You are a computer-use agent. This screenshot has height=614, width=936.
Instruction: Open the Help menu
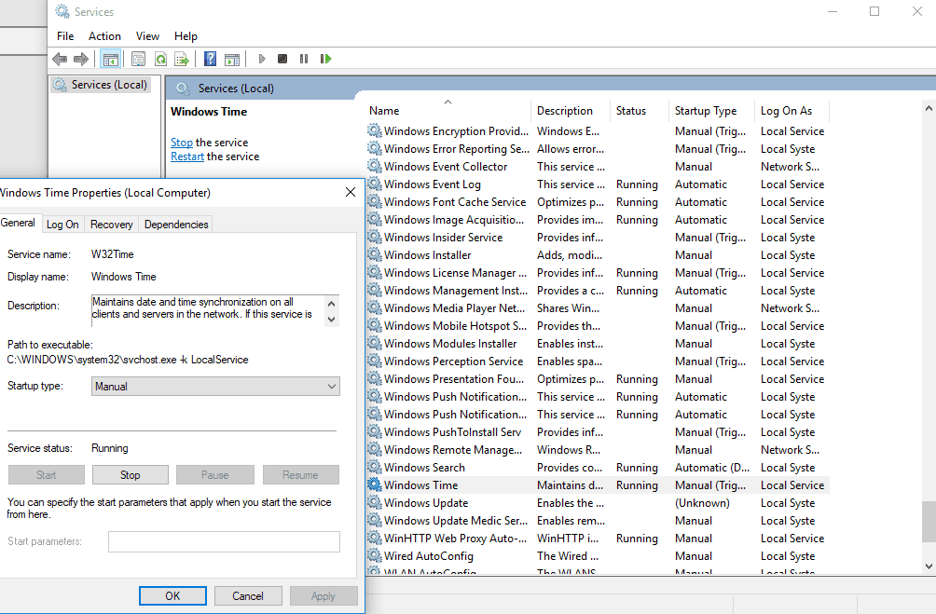pyautogui.click(x=186, y=36)
